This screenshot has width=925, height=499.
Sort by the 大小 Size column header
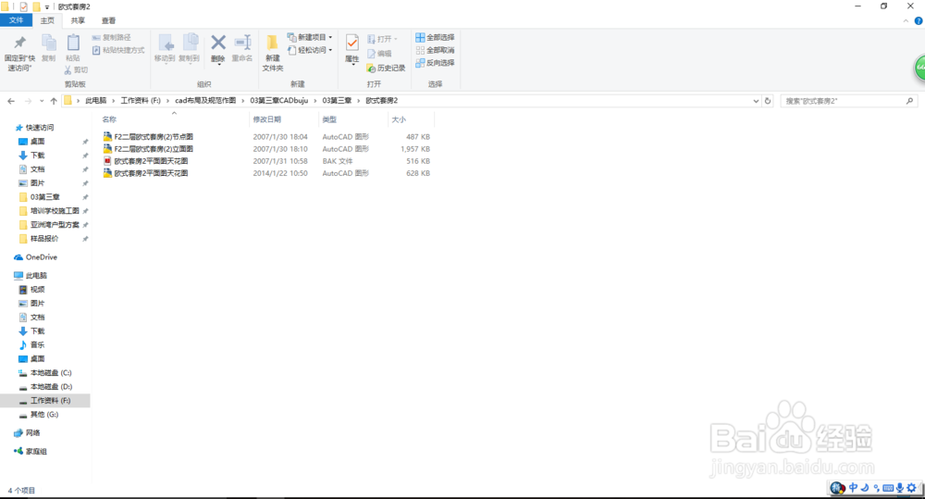pos(399,119)
